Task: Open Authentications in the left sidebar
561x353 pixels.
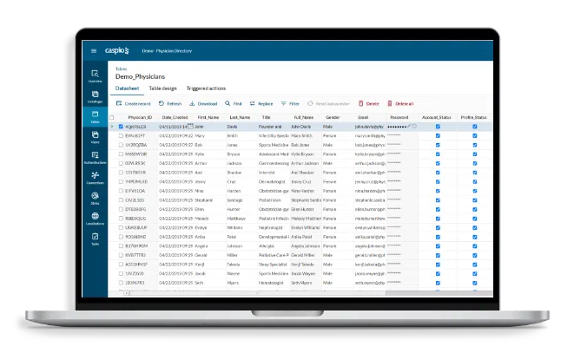Action: pyautogui.click(x=94, y=158)
